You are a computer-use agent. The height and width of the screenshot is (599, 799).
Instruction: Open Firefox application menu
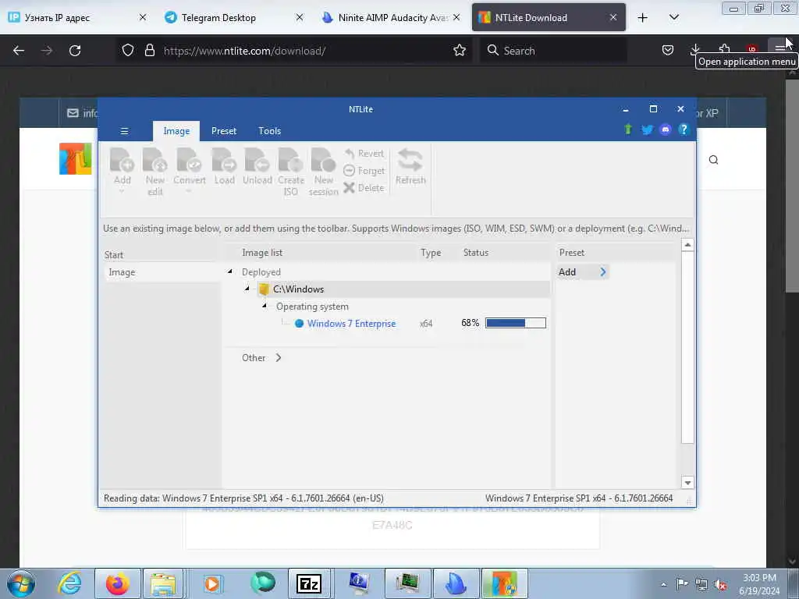779,48
